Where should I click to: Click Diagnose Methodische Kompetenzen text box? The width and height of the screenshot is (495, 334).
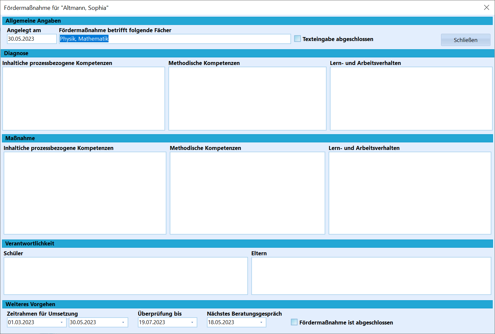247,98
